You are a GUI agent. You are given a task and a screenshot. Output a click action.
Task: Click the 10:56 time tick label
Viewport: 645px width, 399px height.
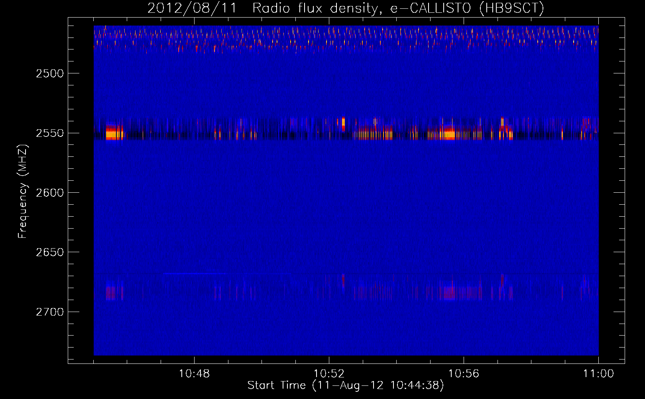(x=464, y=374)
